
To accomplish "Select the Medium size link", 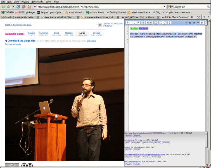I will tap(69, 33).
